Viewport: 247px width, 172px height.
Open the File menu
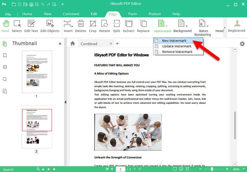coord(8,14)
